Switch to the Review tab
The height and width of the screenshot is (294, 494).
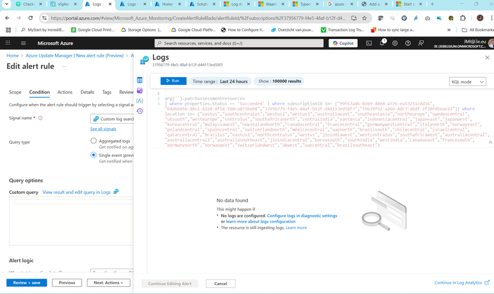coord(126,92)
